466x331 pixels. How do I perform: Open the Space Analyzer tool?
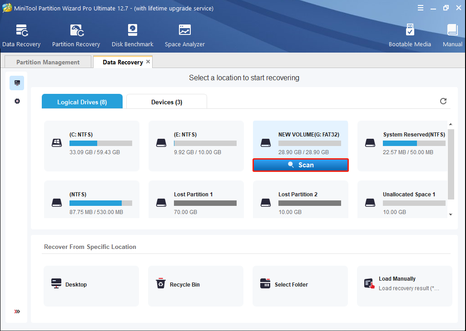coord(184,35)
